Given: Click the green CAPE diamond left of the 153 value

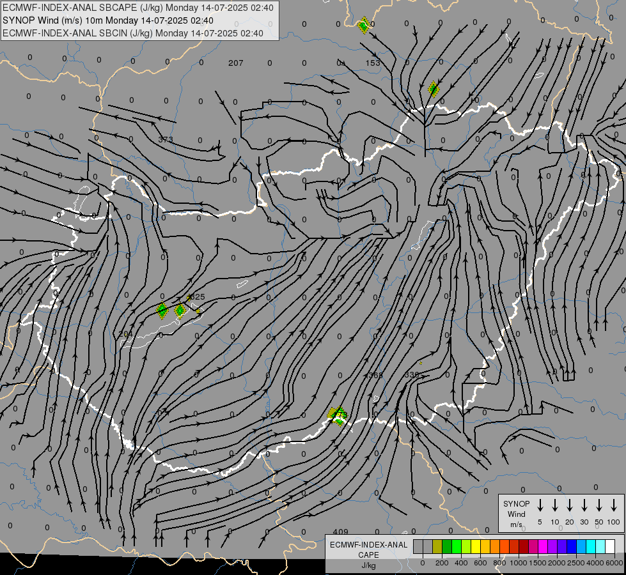Looking at the screenshot, I should (364, 26).
